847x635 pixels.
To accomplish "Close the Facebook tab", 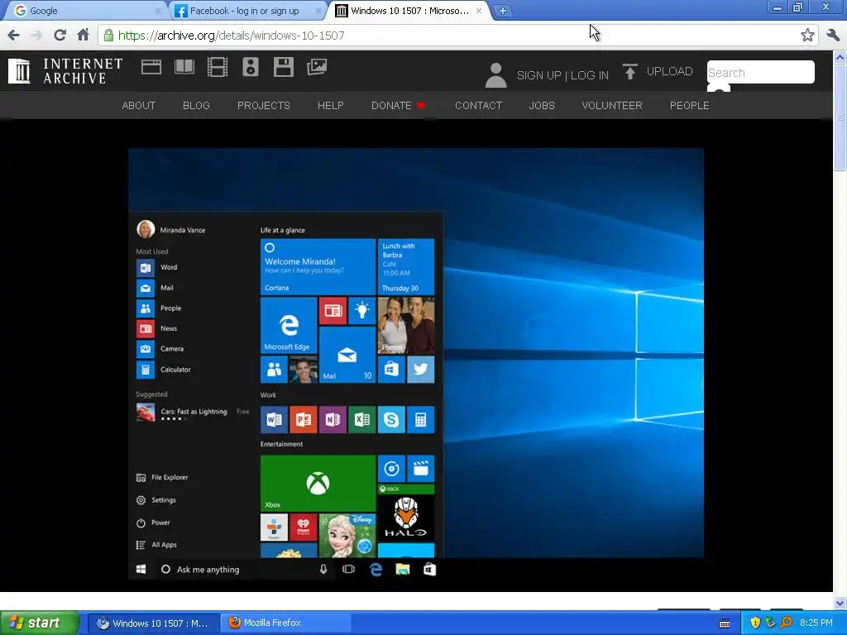I will tap(318, 11).
